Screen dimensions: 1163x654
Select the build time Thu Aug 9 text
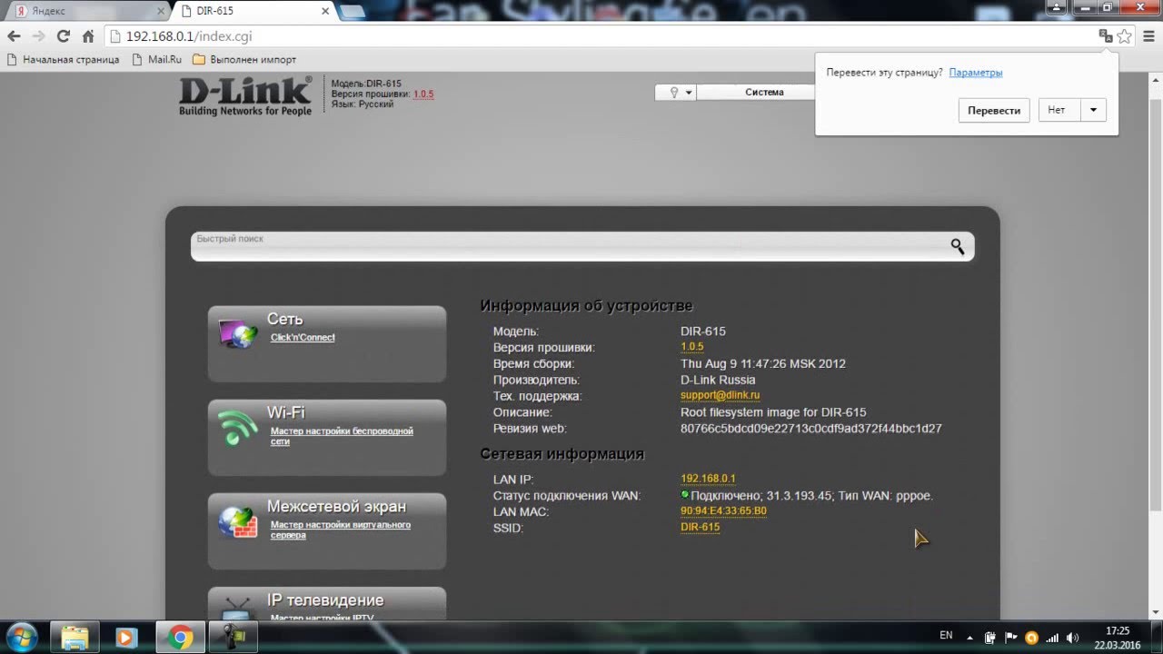(x=763, y=363)
